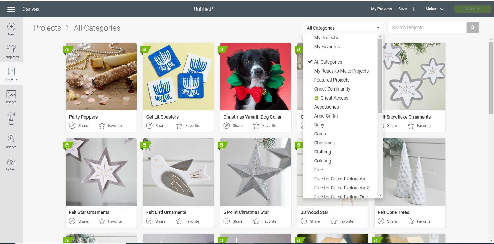Choose Clothing category
This screenshot has width=494, height=244.
(x=322, y=152)
